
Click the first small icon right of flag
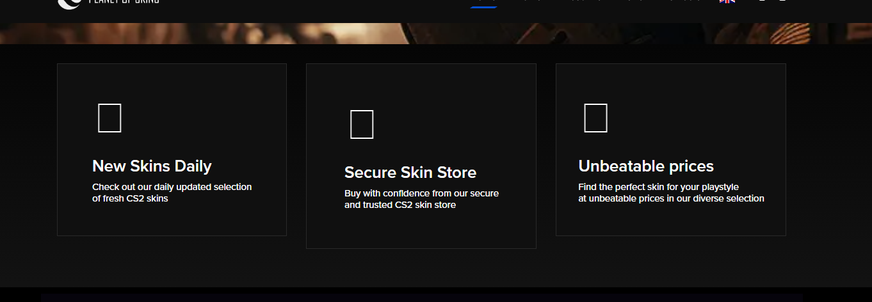(x=762, y=1)
